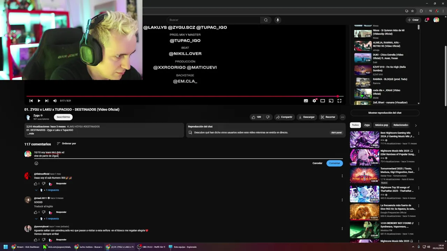Like the video with 189 likes
The image size is (447, 251).
[x=256, y=117]
